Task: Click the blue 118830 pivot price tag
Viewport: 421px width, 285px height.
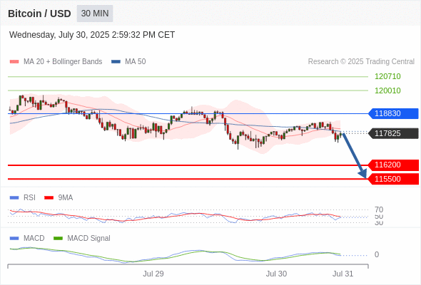Action: (x=393, y=113)
